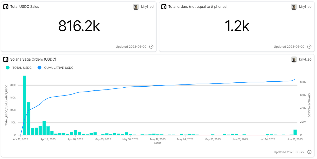Click the blue CUMULATIVE_USDC legend color dot
The width and height of the screenshot is (317, 159).
coord(39,68)
